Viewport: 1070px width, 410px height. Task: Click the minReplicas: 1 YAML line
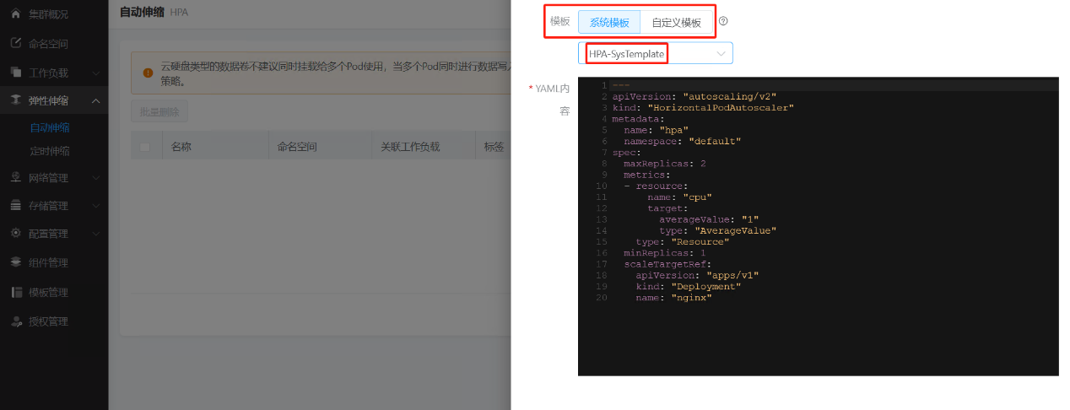[x=665, y=252]
